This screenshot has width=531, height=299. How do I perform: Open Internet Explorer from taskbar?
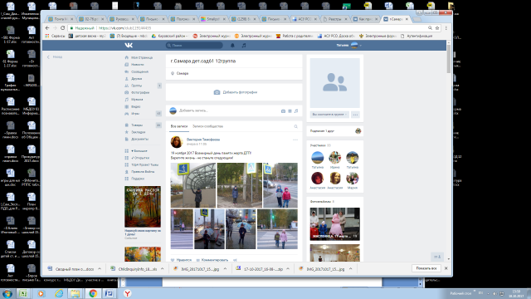[59, 293]
